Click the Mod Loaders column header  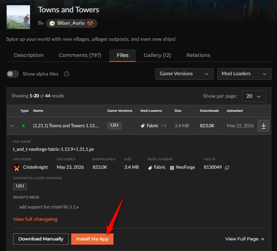click(x=151, y=111)
